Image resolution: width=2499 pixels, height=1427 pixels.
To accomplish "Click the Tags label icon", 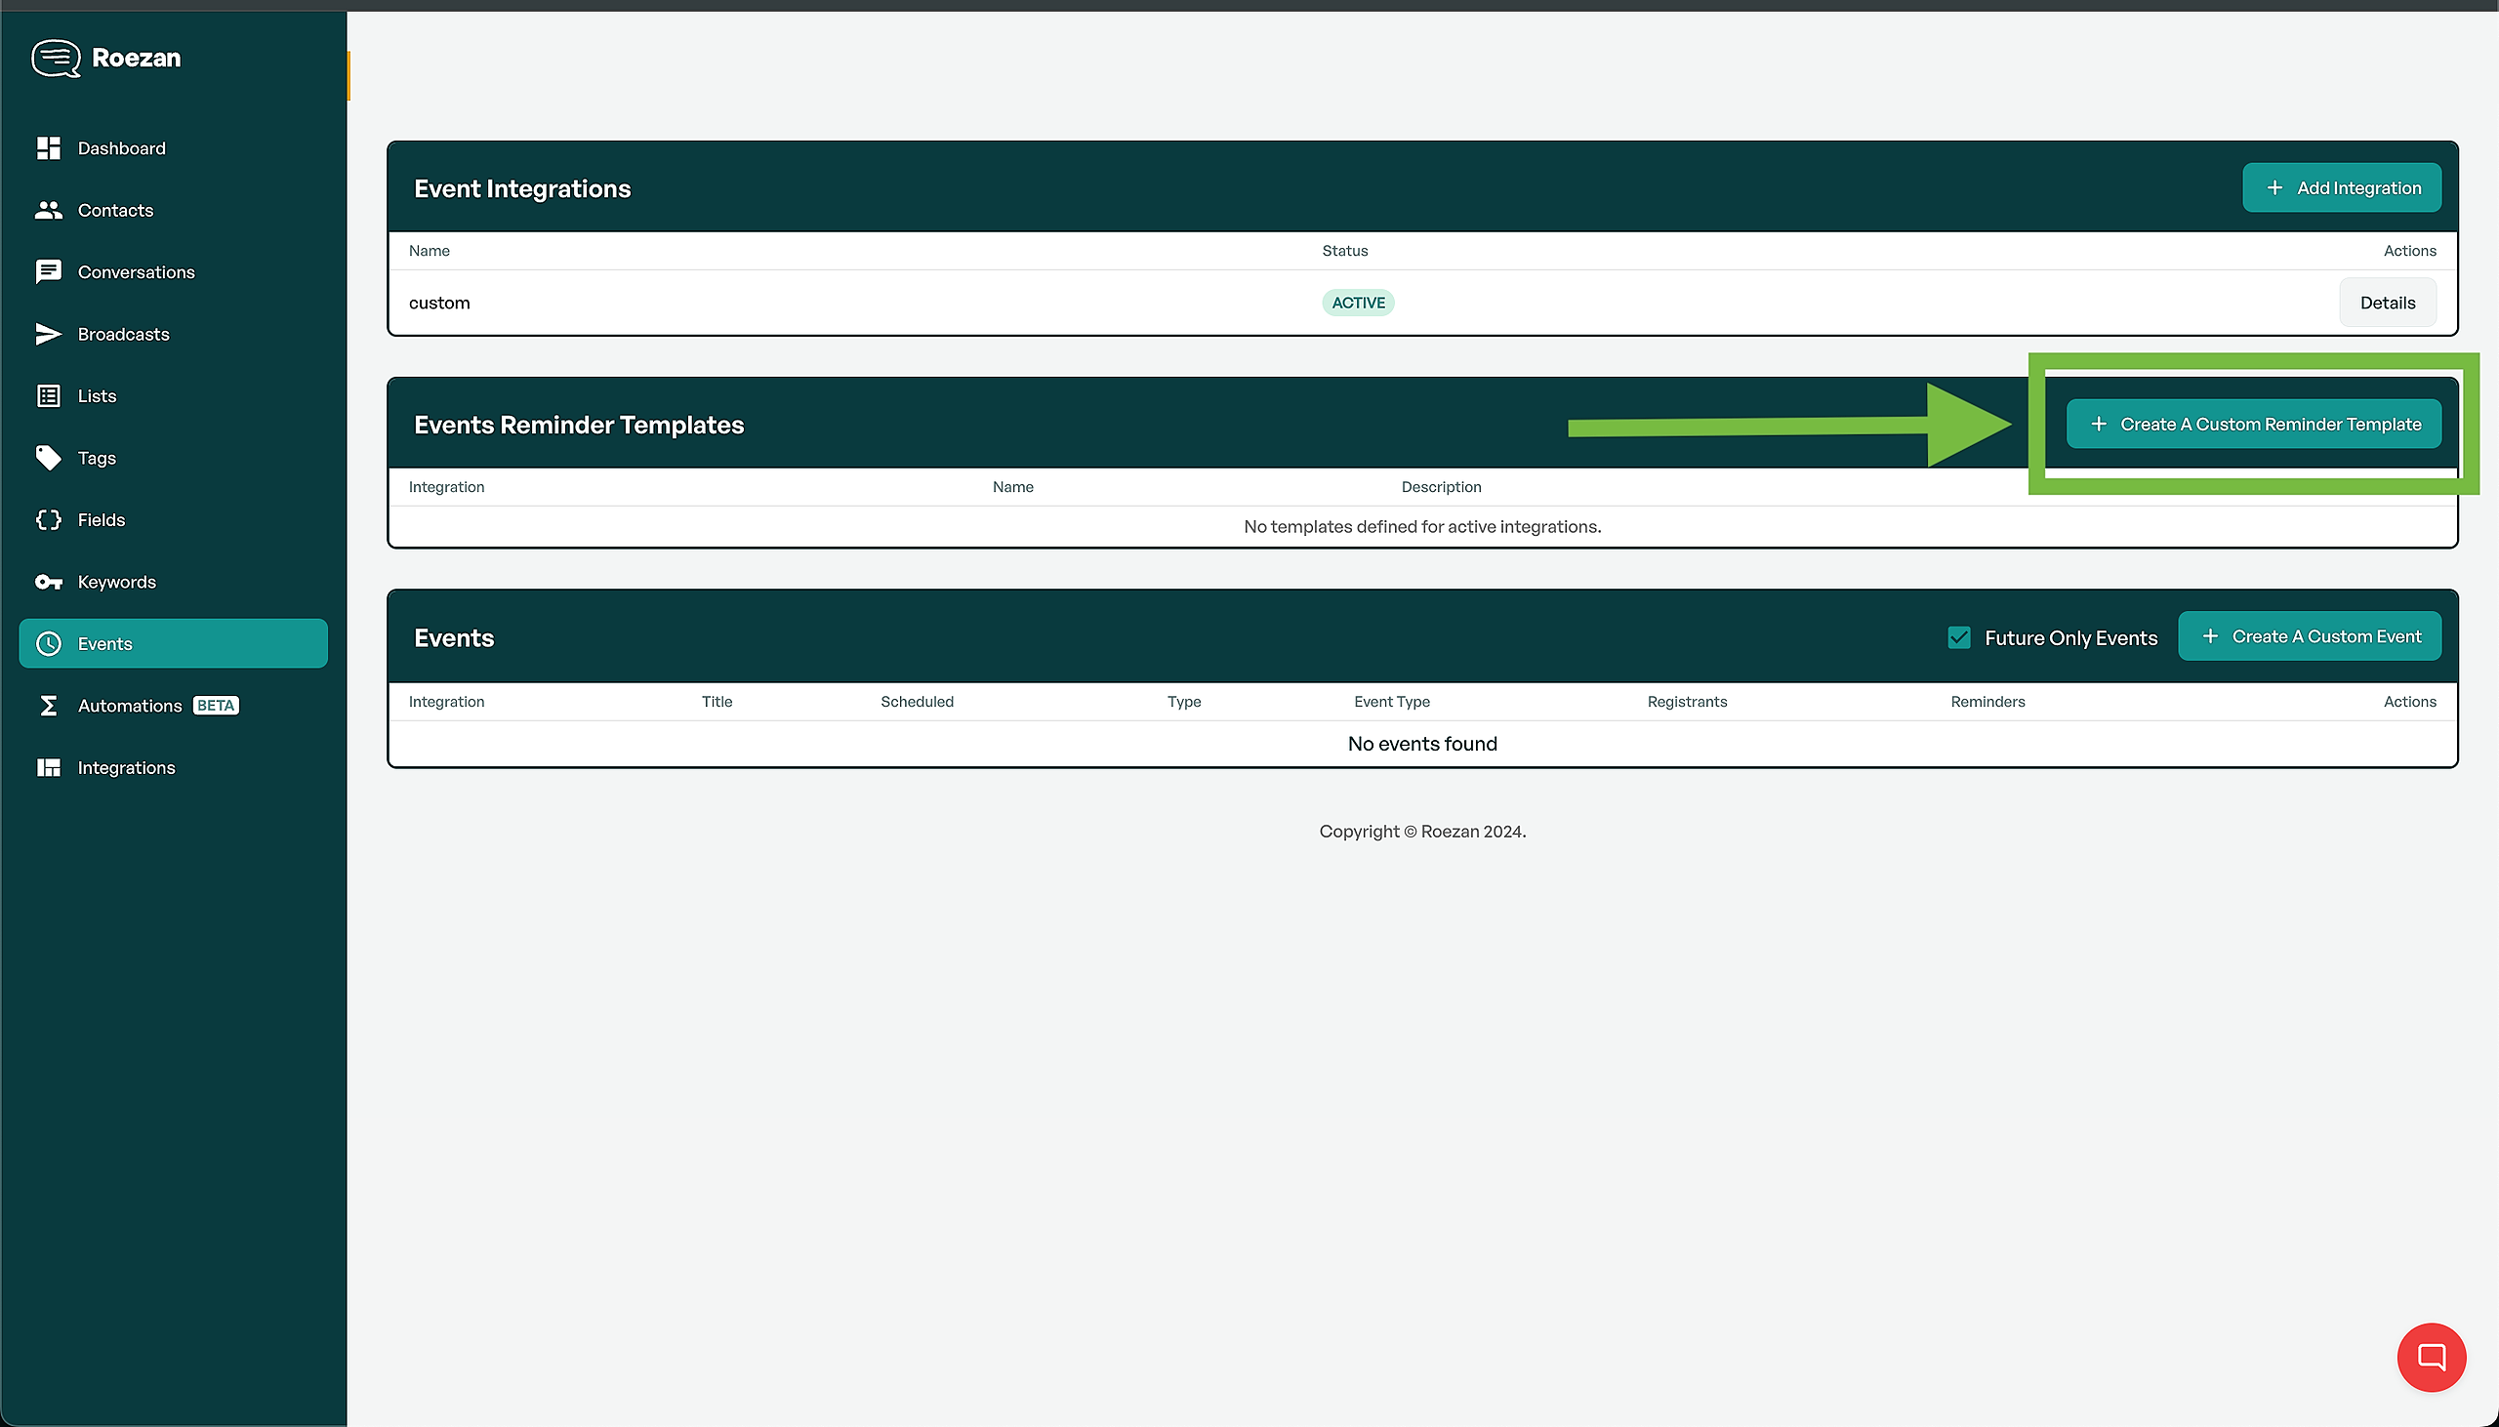I will [x=48, y=458].
